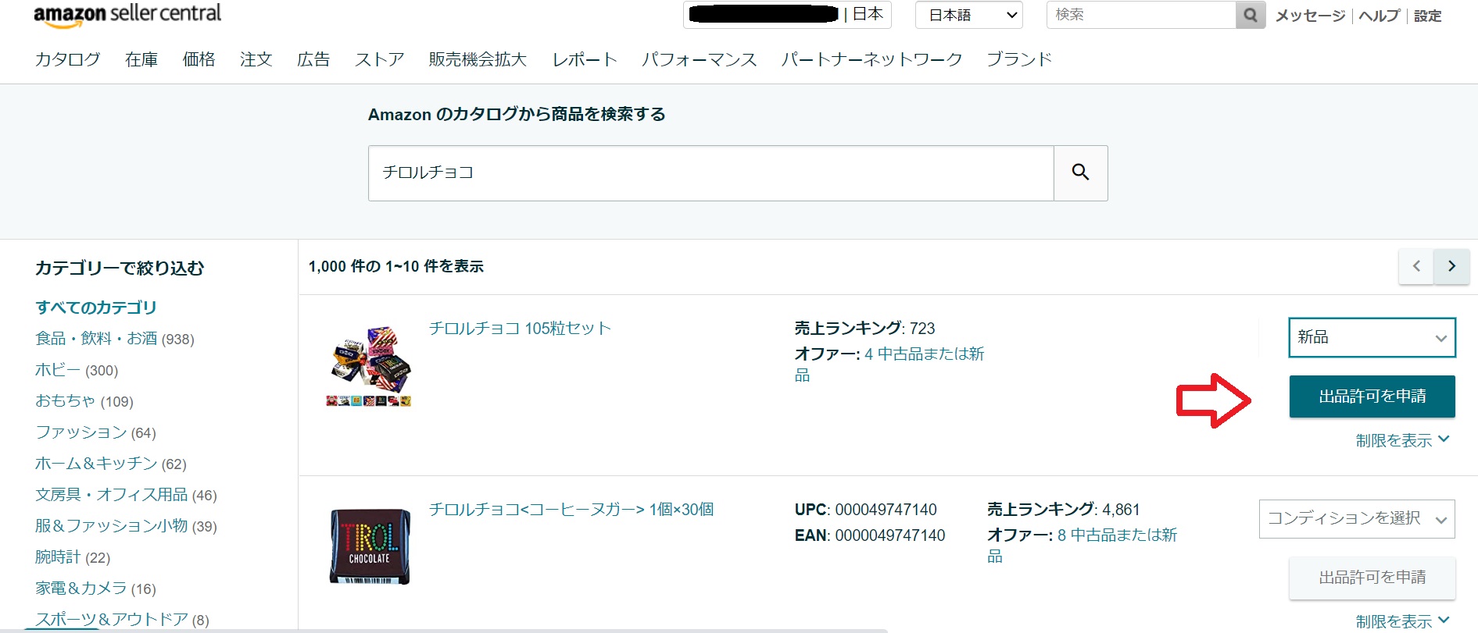Open the 販売機会拡大 menu

478,59
